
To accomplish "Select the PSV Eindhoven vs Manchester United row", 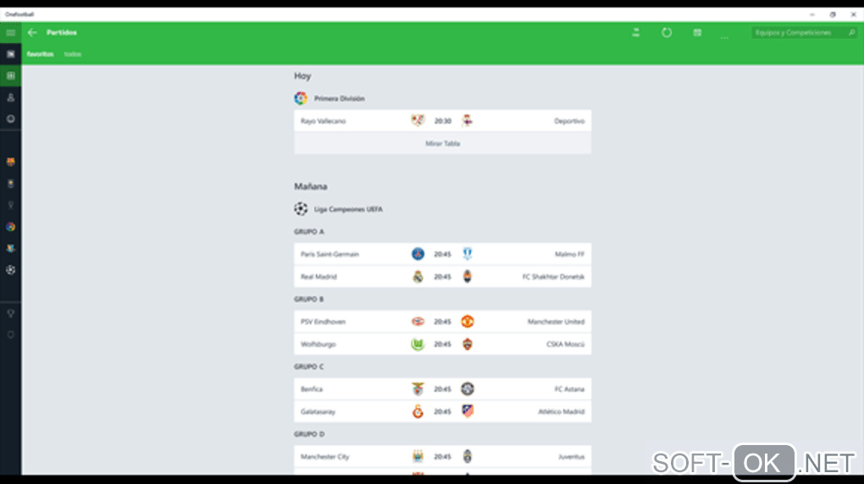I will tap(442, 322).
